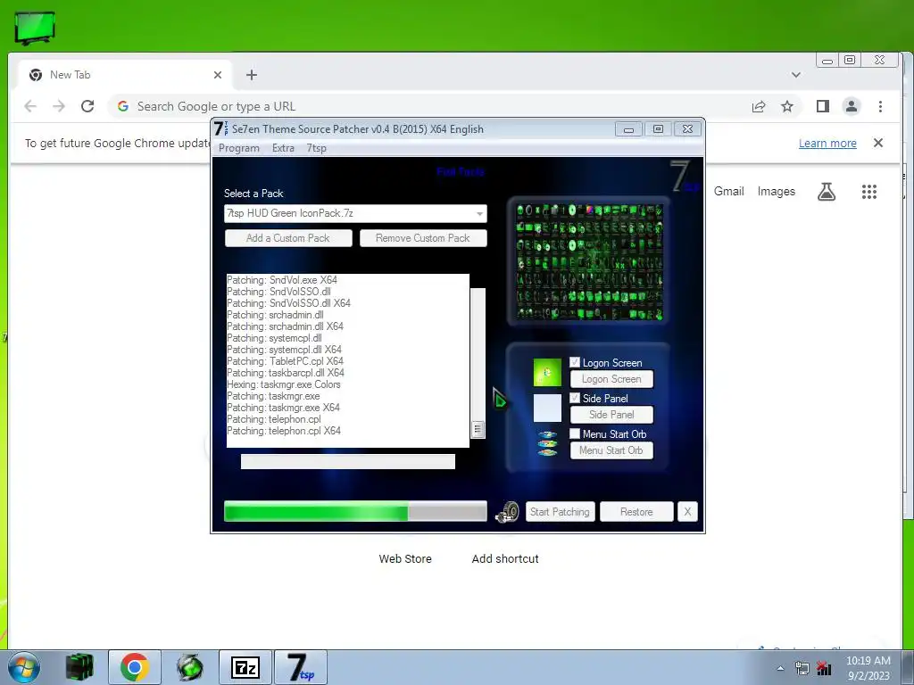This screenshot has height=685, width=914.
Task: Open 7-Zip from the taskbar
Action: [x=245, y=667]
